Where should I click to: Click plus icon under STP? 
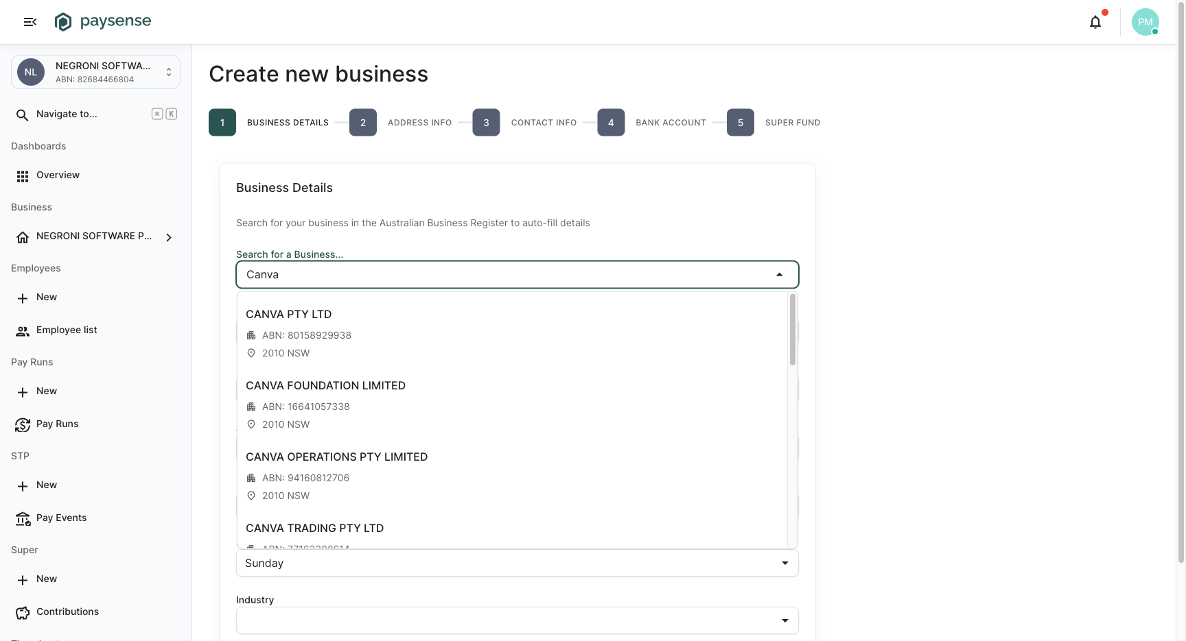point(23,486)
